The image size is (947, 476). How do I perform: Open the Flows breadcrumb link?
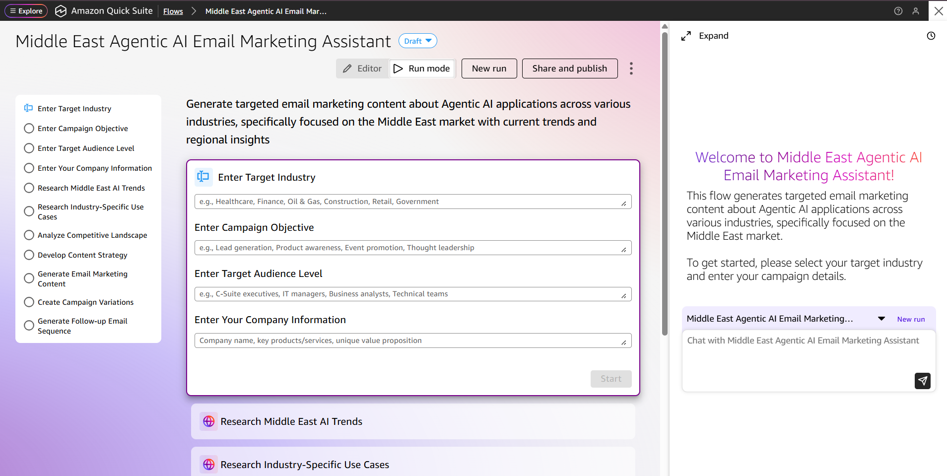[173, 11]
